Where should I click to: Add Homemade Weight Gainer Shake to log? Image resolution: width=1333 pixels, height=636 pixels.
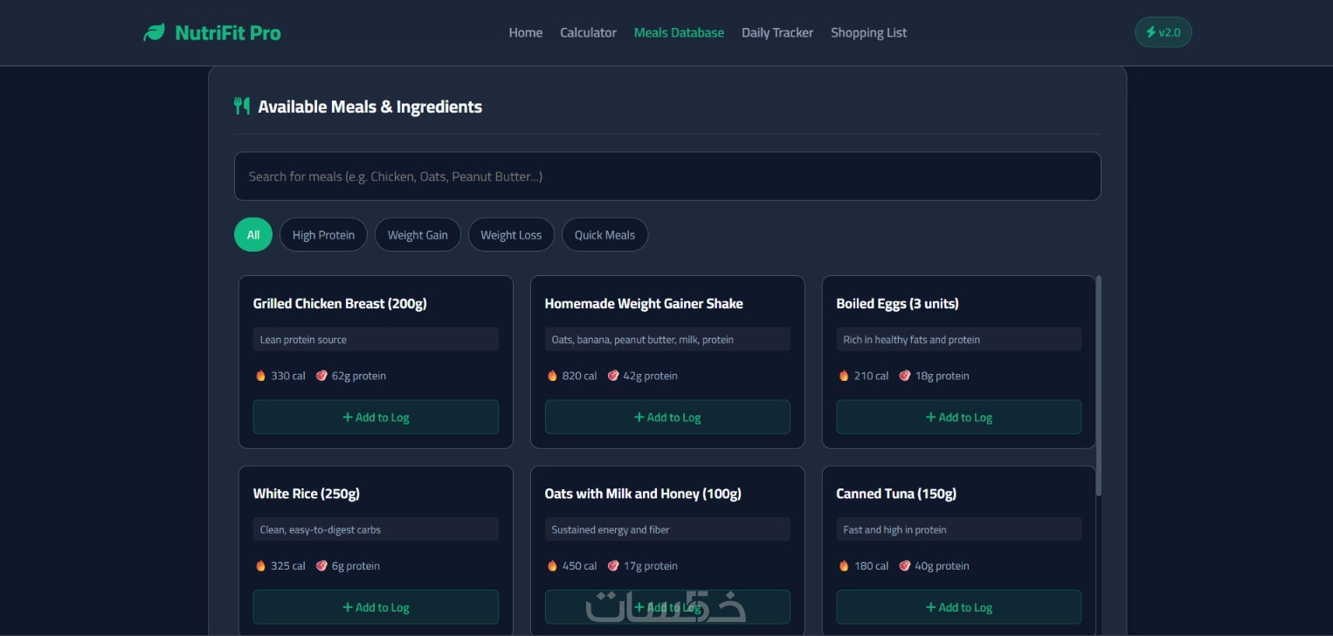667,417
